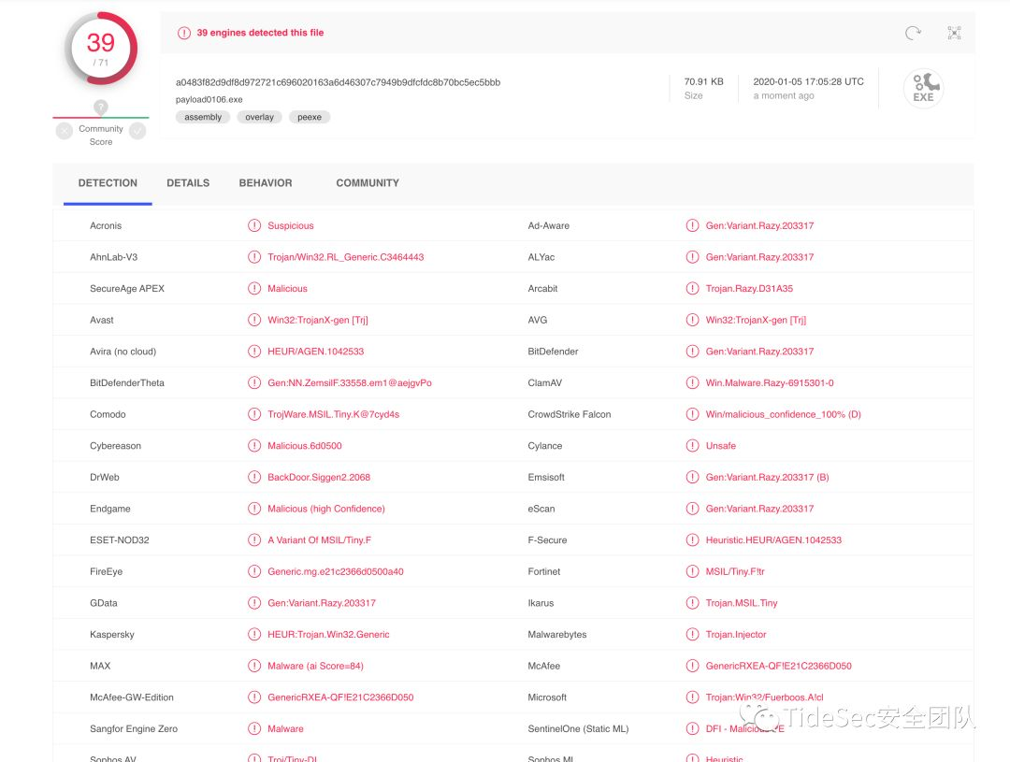Click the alert icon beside '39 engines detected'
Screen dimensions: 1010x762
(184, 33)
